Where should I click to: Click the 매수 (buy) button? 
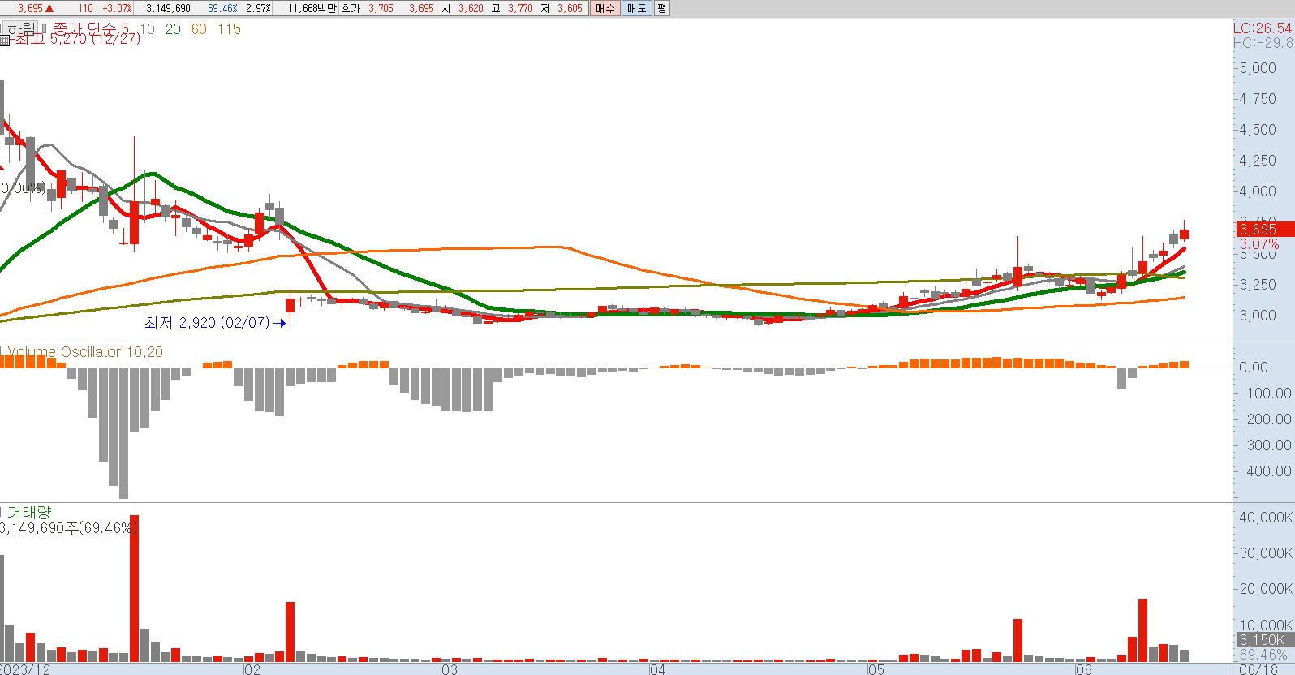coord(605,9)
